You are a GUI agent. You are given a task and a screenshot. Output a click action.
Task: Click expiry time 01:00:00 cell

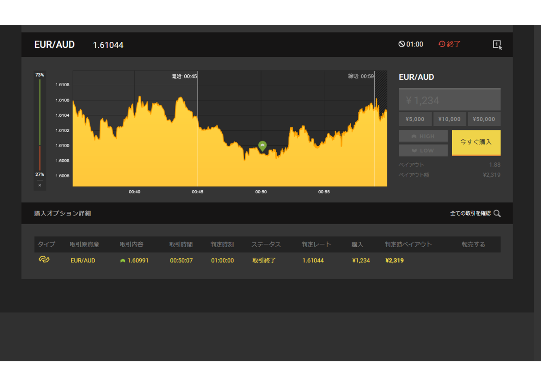(x=222, y=261)
